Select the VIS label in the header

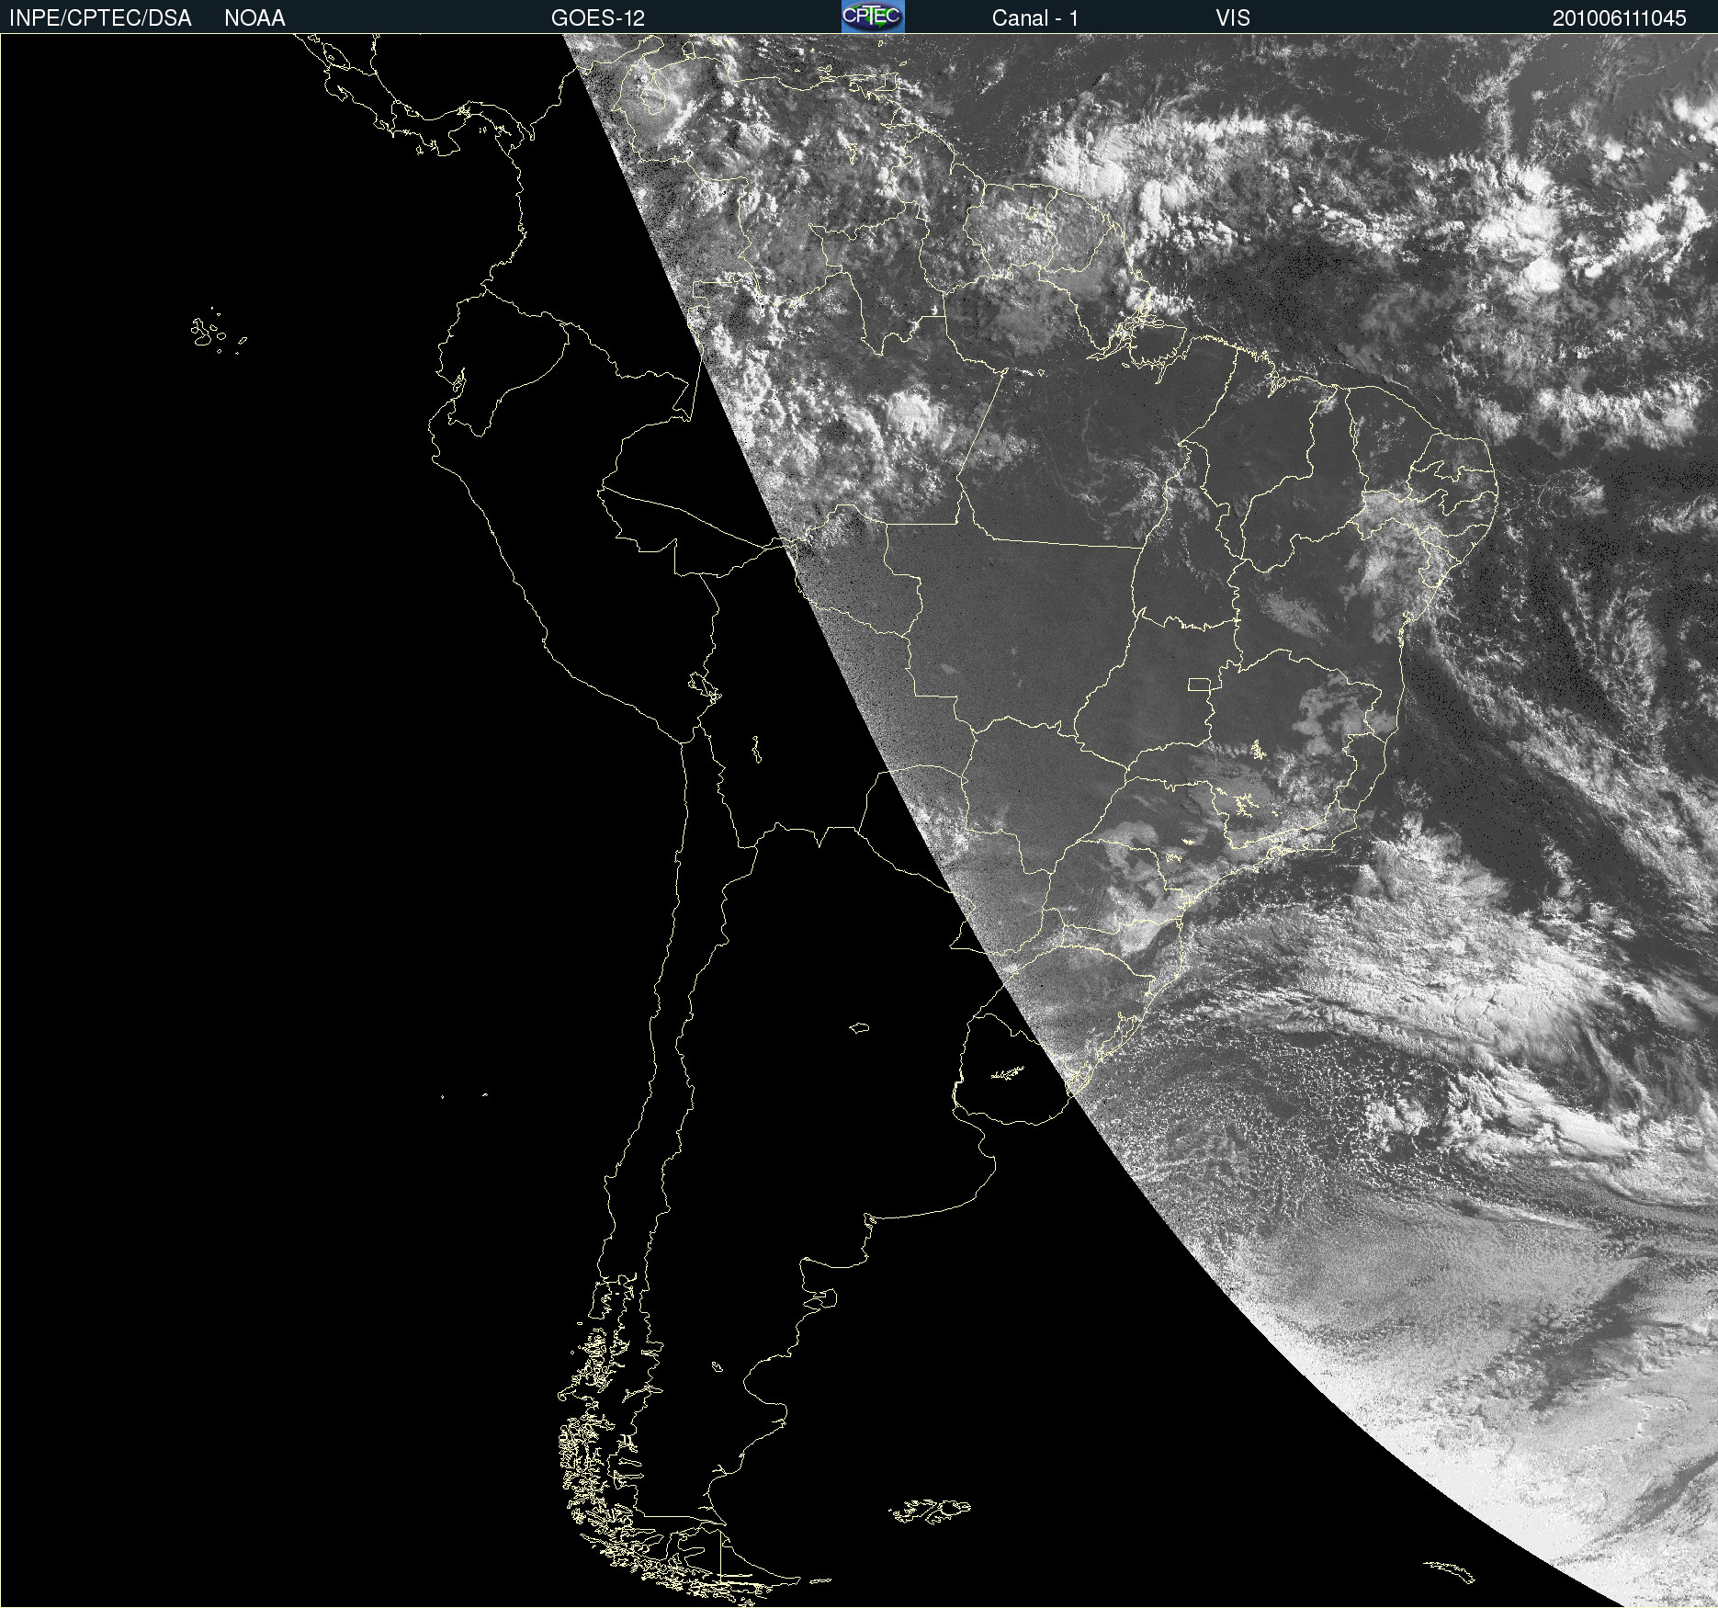click(x=1233, y=18)
